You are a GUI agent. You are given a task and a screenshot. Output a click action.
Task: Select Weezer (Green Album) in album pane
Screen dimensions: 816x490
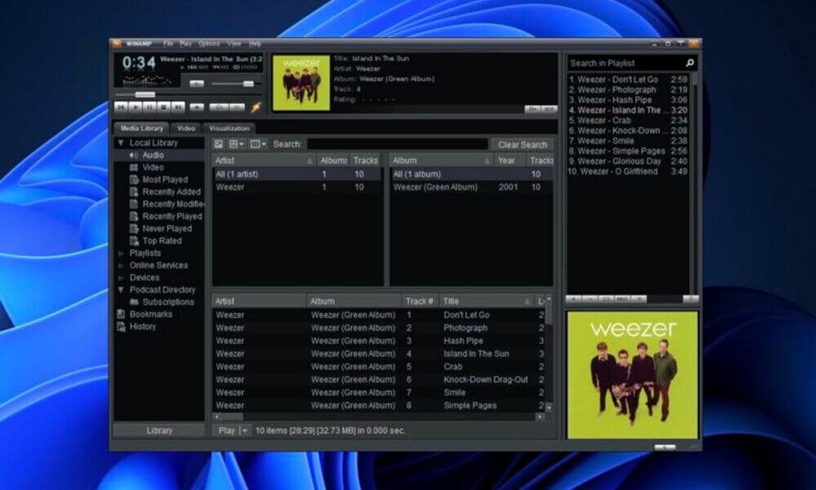tap(471, 187)
